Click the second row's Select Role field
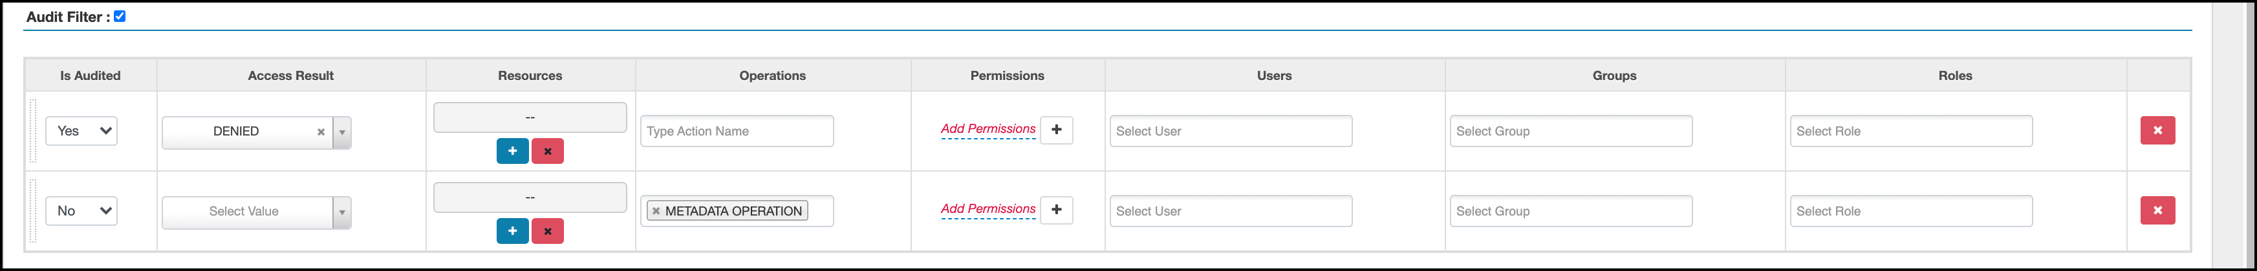Screen dimensions: 2257x271 [1910, 211]
